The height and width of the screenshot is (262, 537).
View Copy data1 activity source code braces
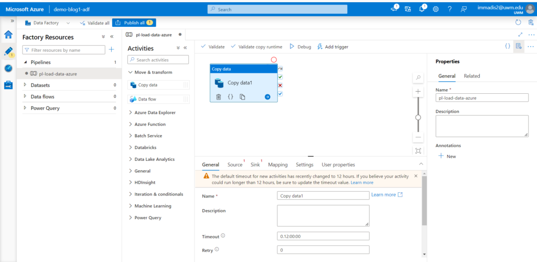tap(231, 97)
